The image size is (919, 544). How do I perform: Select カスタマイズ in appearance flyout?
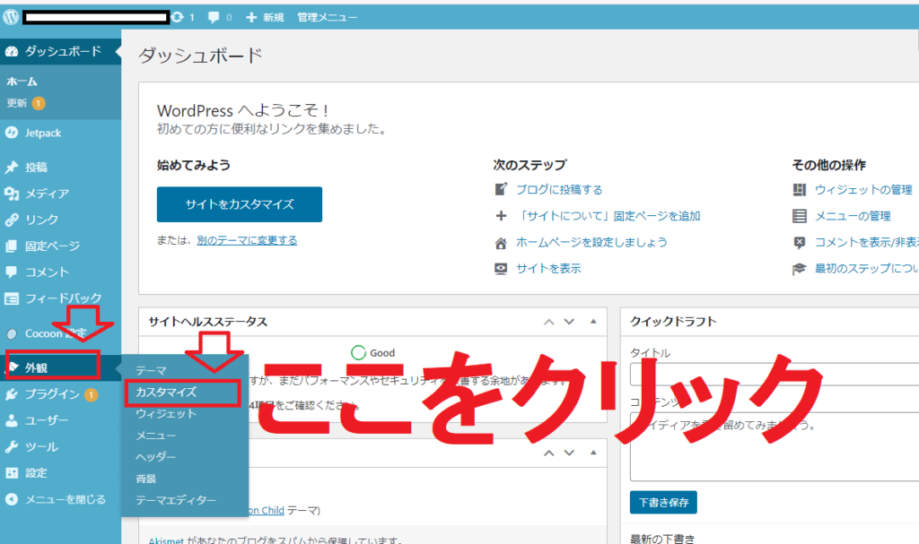[x=166, y=392]
